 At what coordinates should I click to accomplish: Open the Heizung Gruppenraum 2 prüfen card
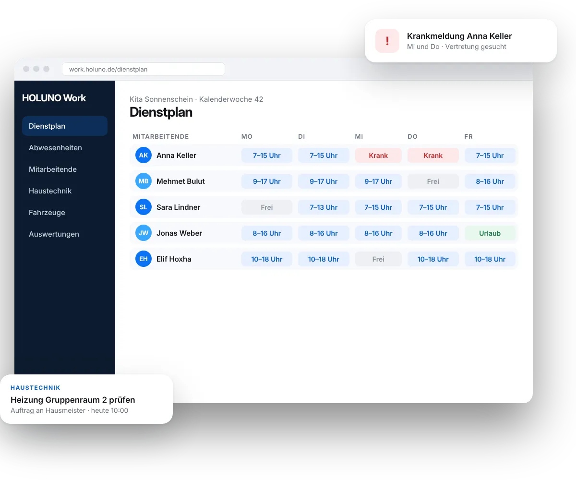point(86,399)
